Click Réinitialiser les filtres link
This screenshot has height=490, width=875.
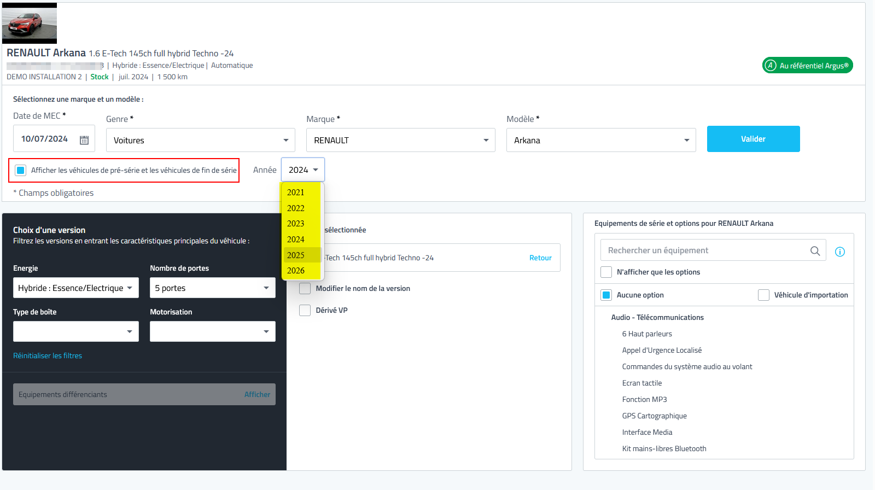[x=48, y=355]
